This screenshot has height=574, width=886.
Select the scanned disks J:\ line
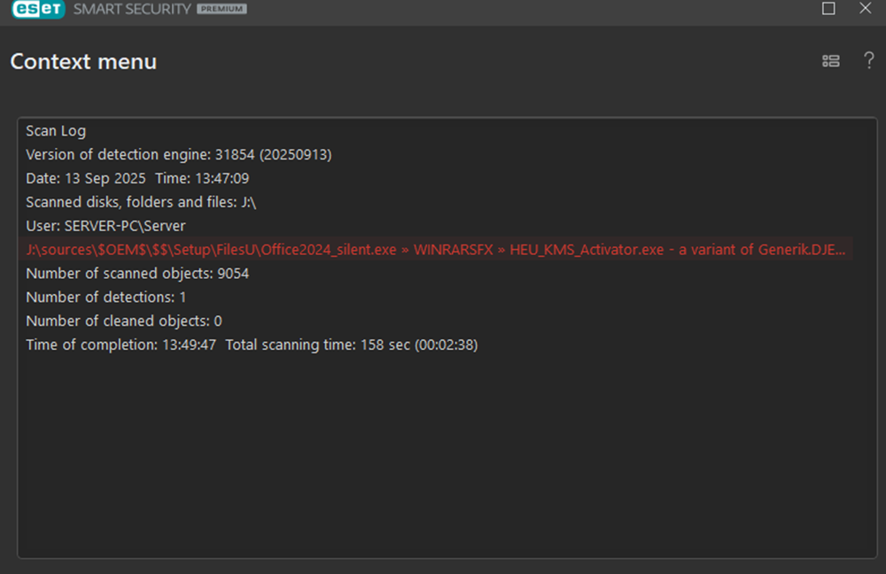pos(140,203)
